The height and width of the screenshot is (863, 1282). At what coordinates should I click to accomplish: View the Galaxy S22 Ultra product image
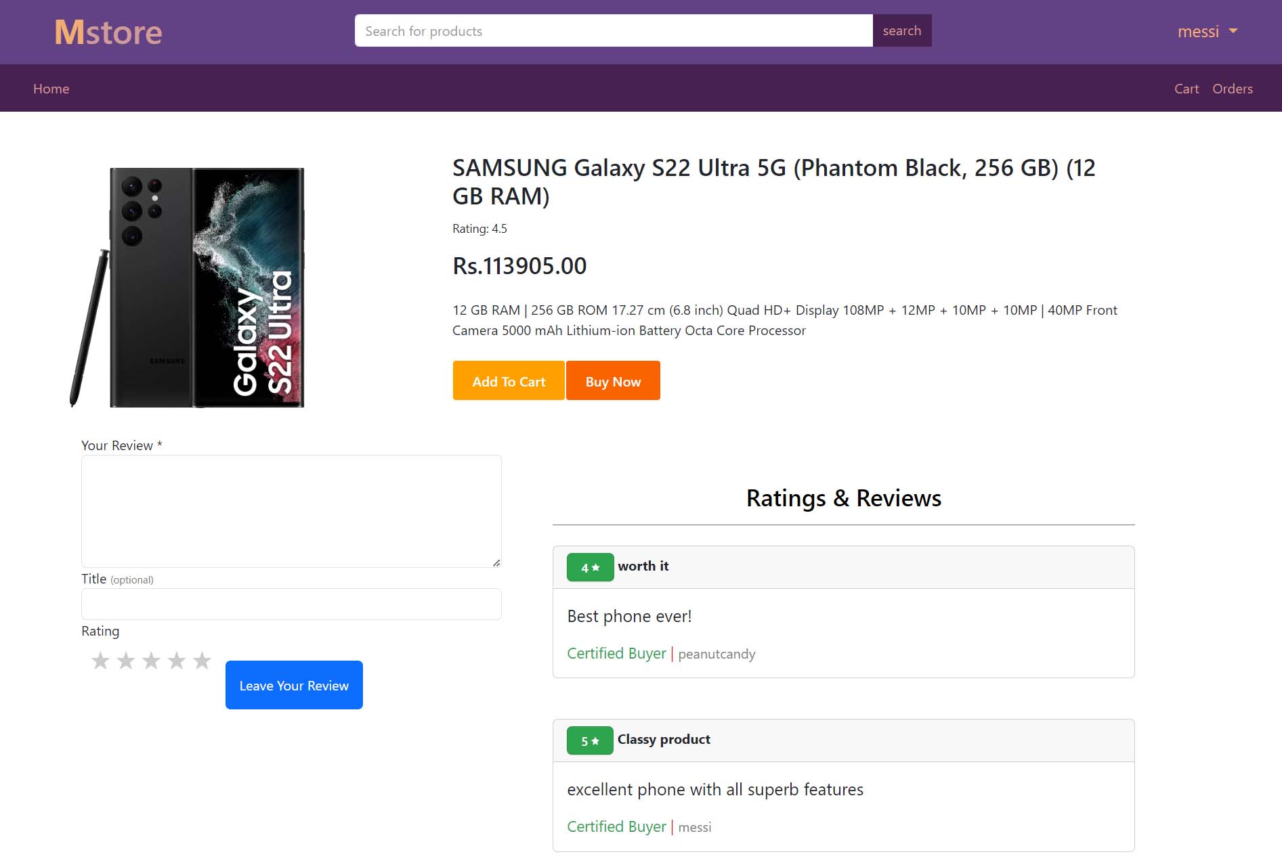click(188, 287)
